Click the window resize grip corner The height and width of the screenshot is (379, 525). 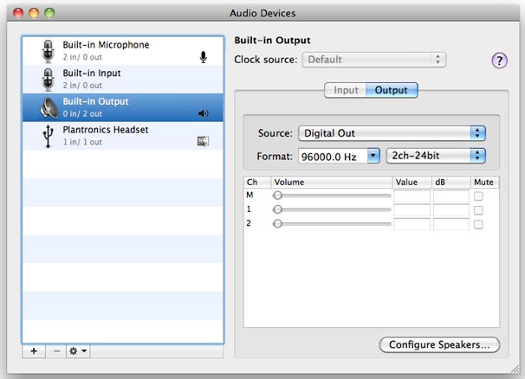pos(514,369)
